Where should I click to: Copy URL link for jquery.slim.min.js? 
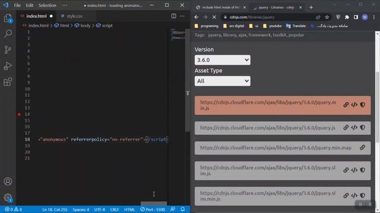pos(346,196)
